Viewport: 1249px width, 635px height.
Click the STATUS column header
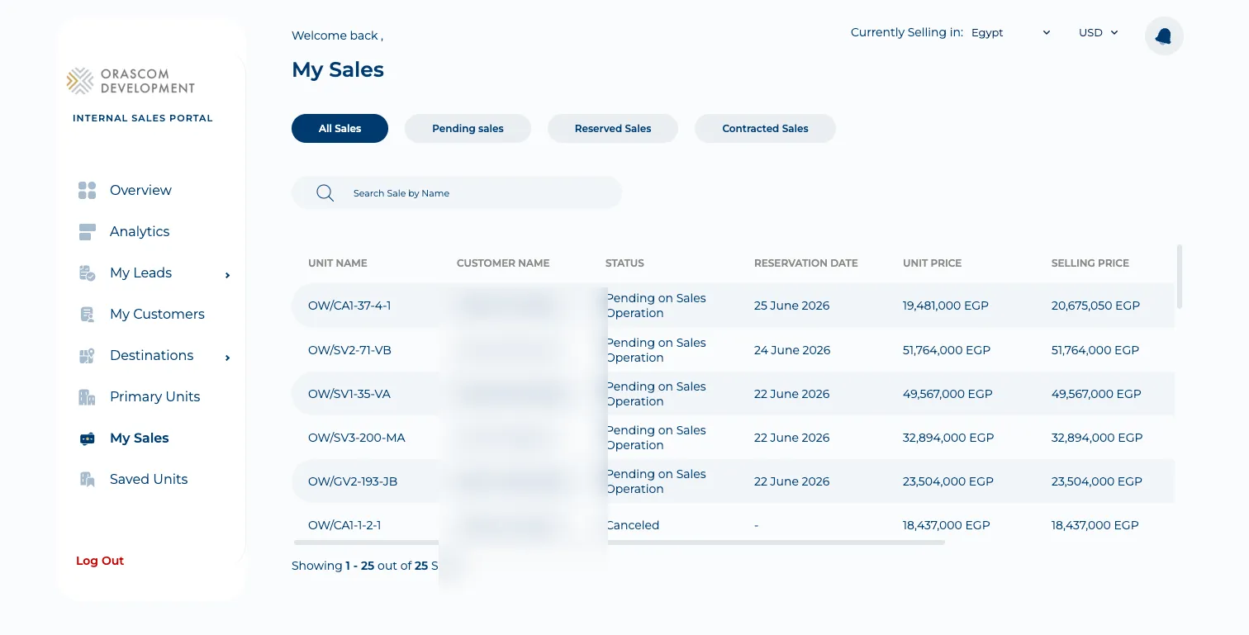pos(624,263)
